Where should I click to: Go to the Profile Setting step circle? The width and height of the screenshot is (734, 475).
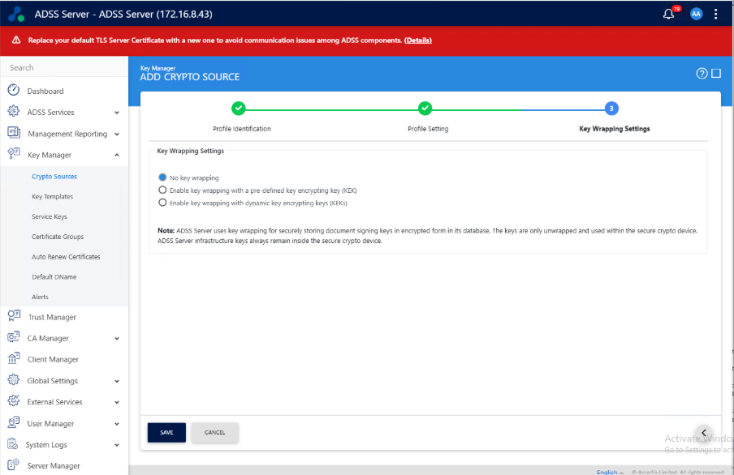point(425,109)
